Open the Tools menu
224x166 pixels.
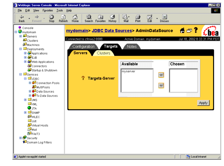[60, 11]
